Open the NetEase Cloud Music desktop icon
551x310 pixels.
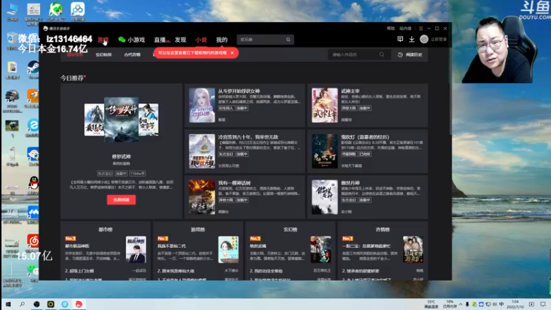point(33,242)
